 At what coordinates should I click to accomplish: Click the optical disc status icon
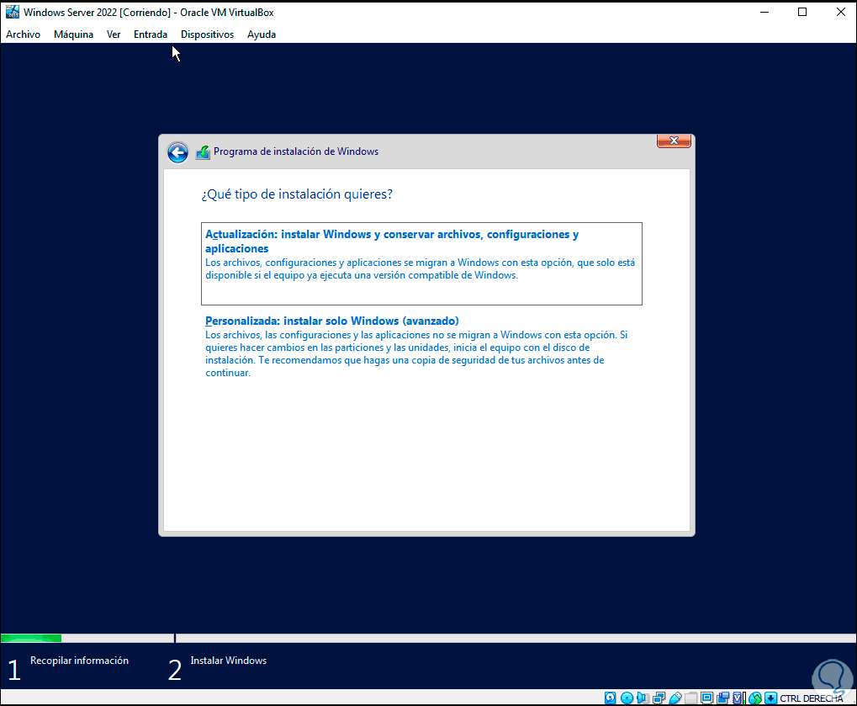627,698
